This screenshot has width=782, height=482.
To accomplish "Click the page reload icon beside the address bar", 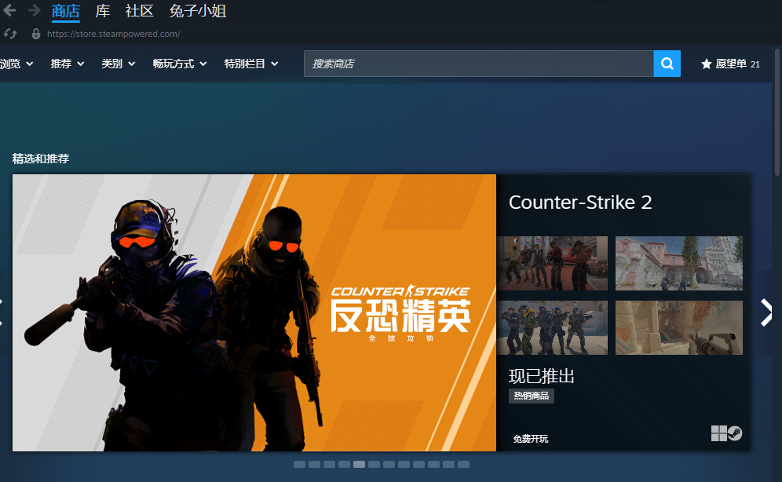I will tap(9, 34).
